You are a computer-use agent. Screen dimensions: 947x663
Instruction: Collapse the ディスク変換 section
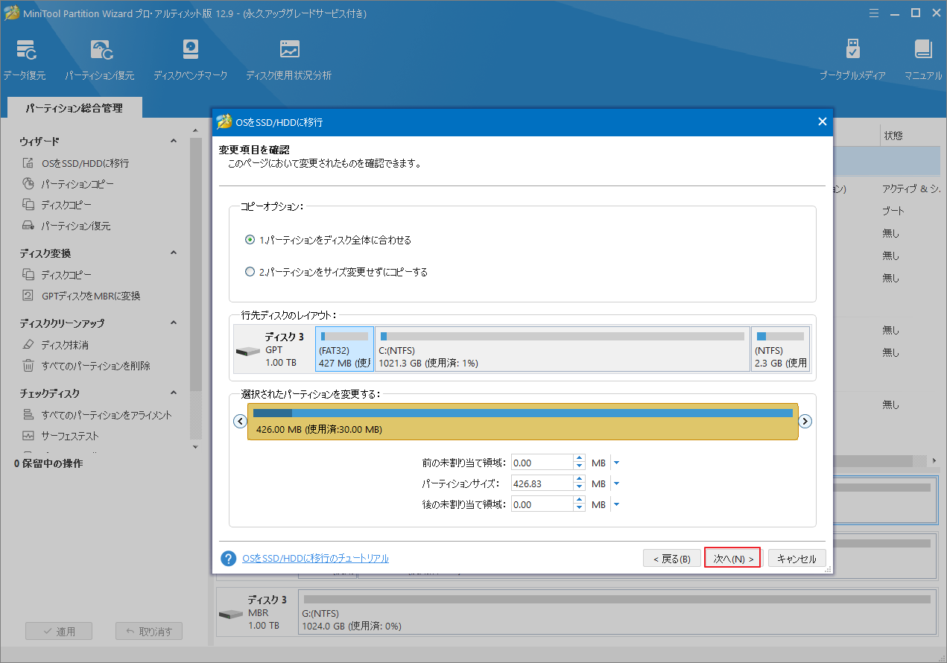point(174,253)
